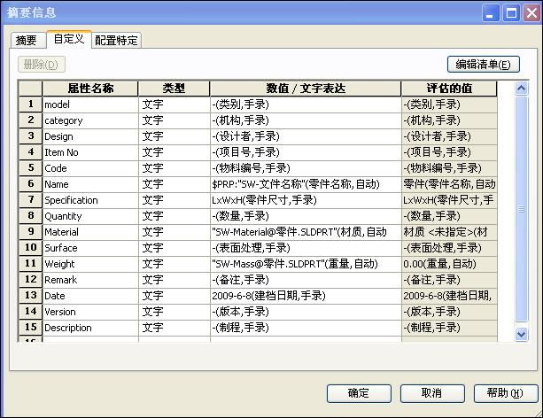The image size is (543, 418).
Task: Select the Weight property name cell
Action: (x=90, y=264)
